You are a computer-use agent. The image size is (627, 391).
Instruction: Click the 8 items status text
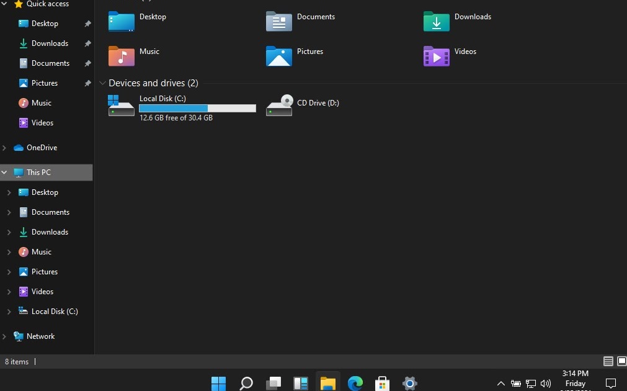tap(16, 362)
